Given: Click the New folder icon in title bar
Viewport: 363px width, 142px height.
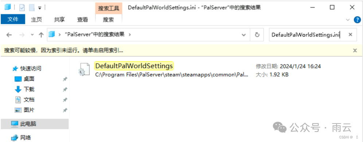Looking at the screenshot, I should tap(32, 7).
